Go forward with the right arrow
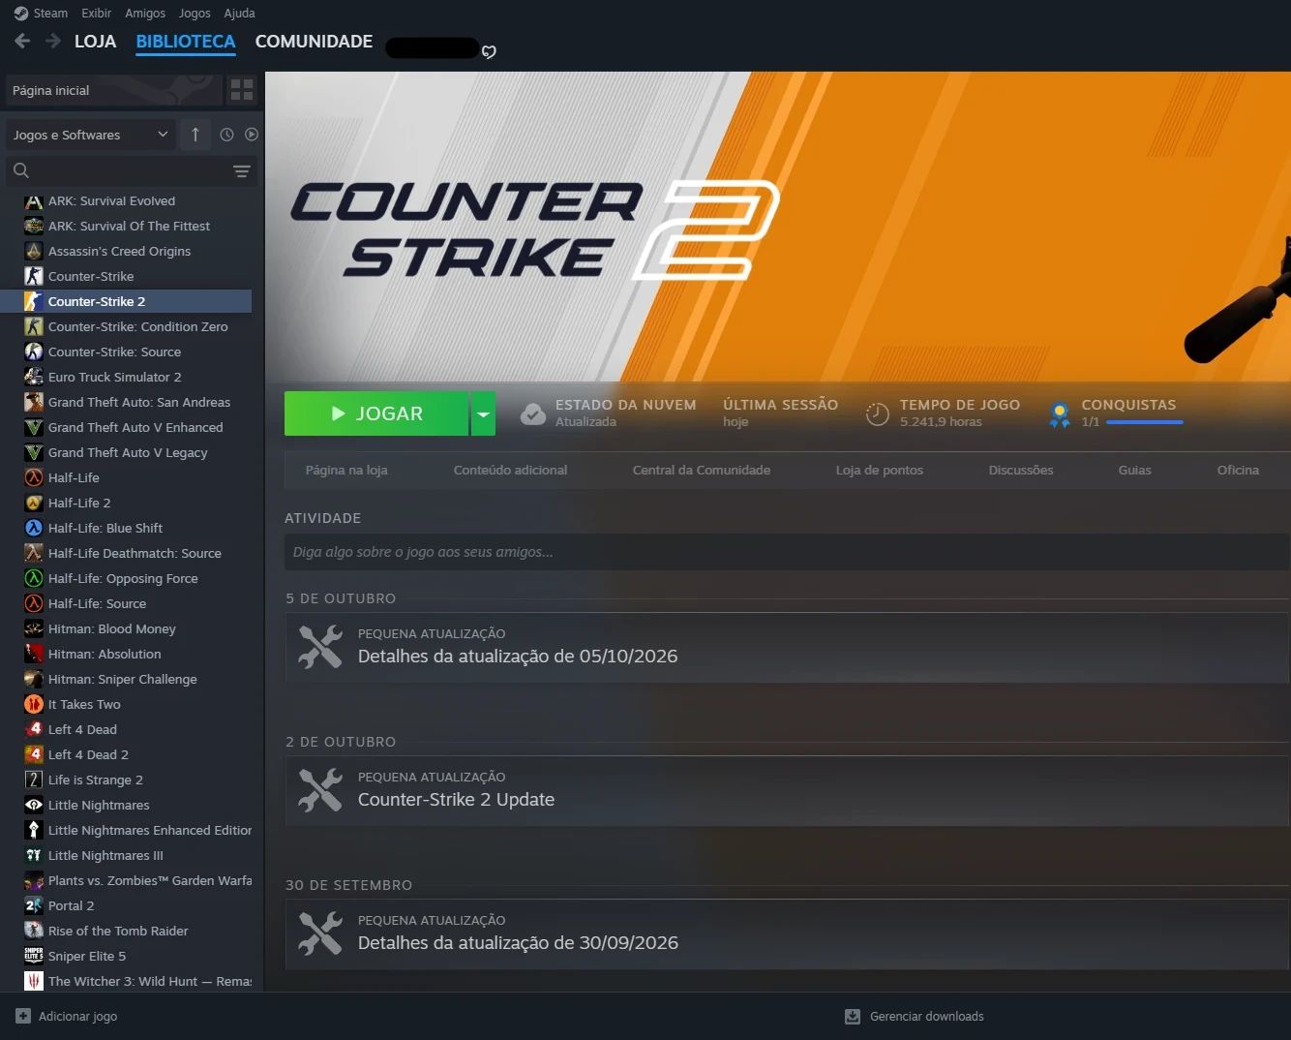1291x1040 pixels. (x=53, y=42)
